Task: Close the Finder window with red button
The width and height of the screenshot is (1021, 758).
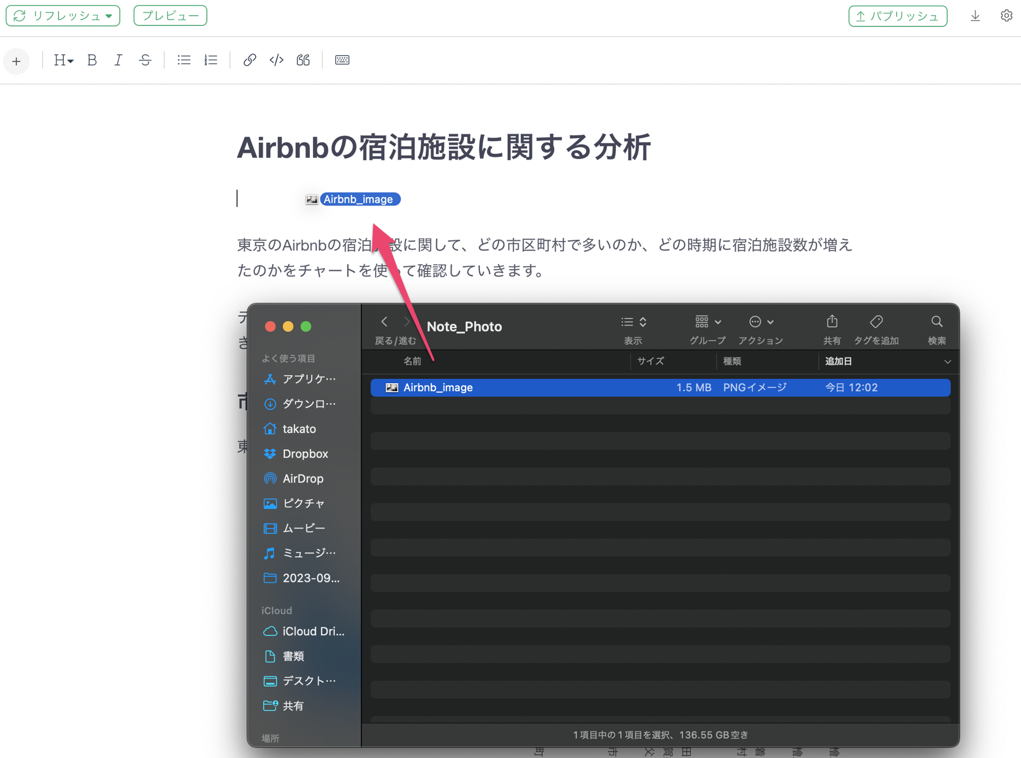Action: click(x=270, y=327)
